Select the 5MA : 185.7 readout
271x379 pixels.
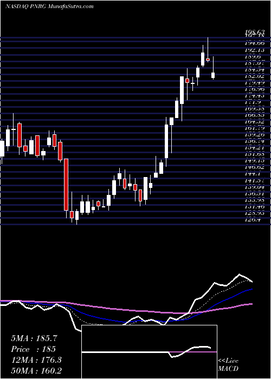point(34,338)
